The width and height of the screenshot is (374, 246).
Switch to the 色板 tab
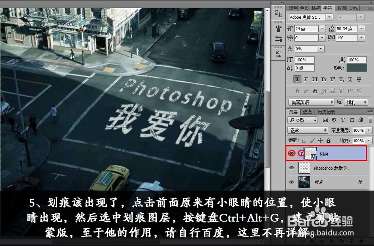[x=304, y=8]
